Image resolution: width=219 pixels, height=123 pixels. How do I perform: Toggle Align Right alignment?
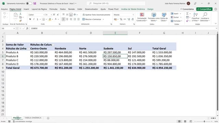point(71,19)
